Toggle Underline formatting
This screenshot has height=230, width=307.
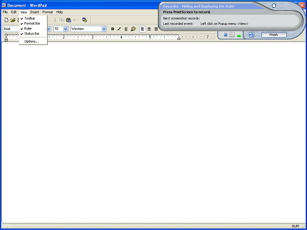tap(126, 29)
